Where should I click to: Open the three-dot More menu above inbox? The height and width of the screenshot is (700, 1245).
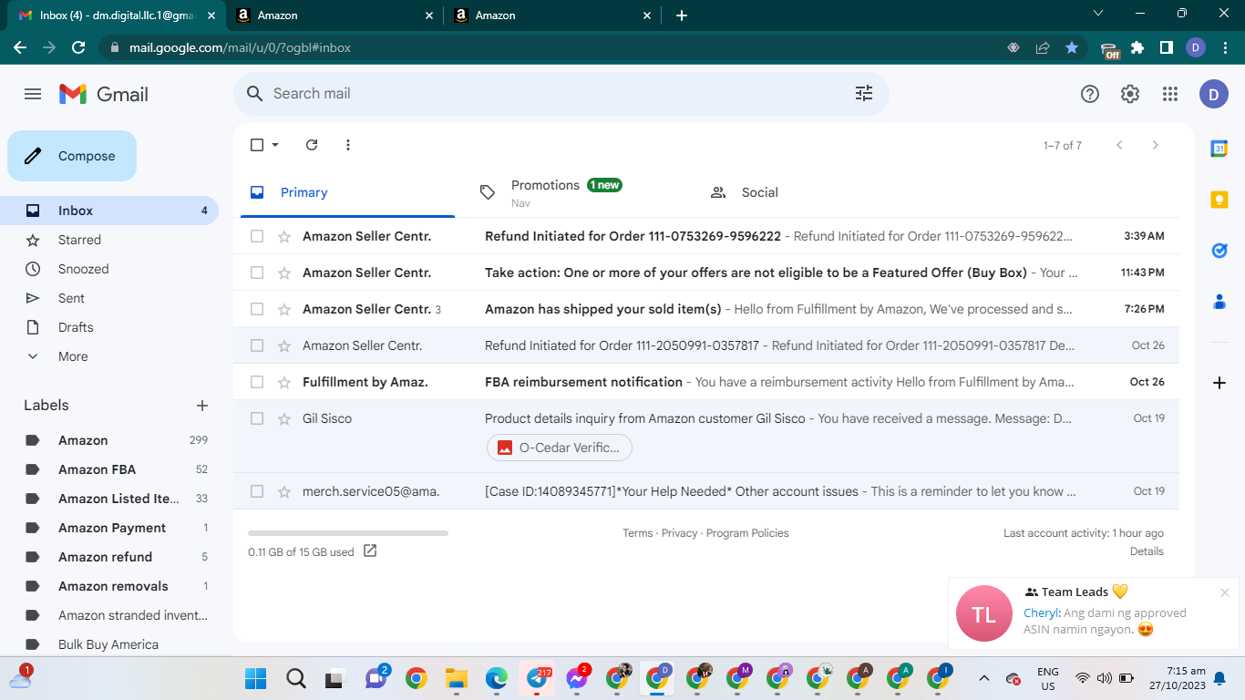pos(348,145)
